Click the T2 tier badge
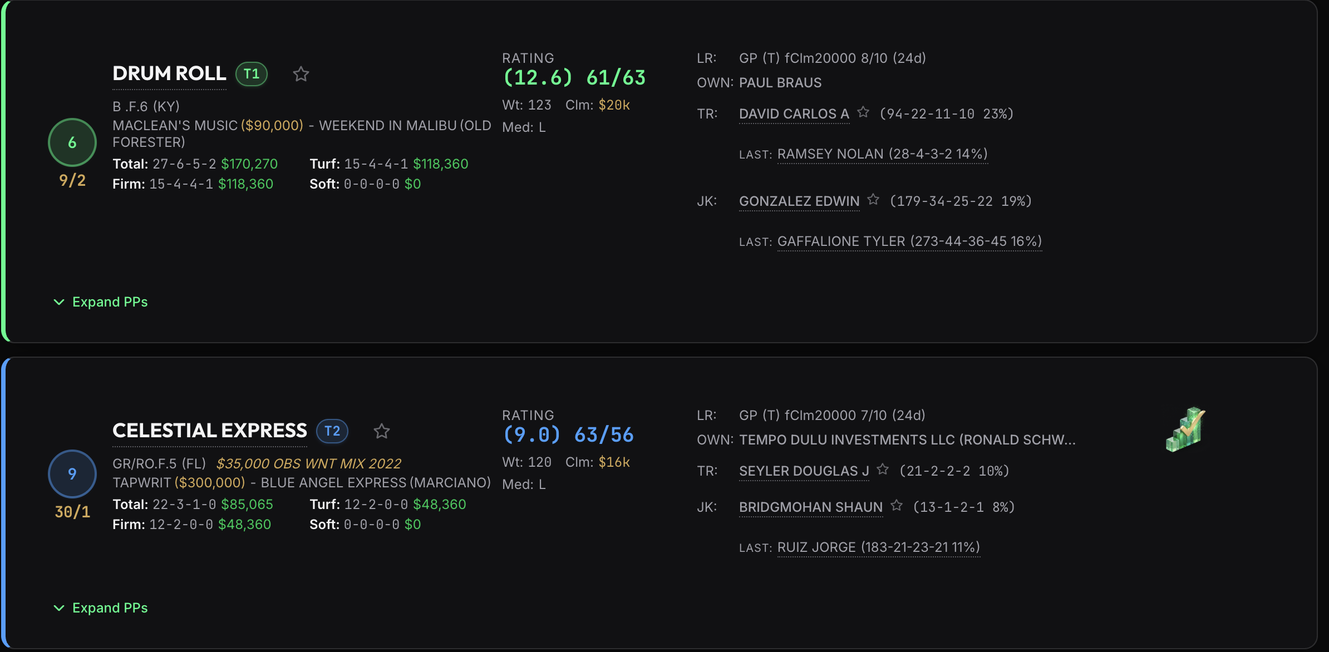This screenshot has height=652, width=1329. tap(332, 431)
